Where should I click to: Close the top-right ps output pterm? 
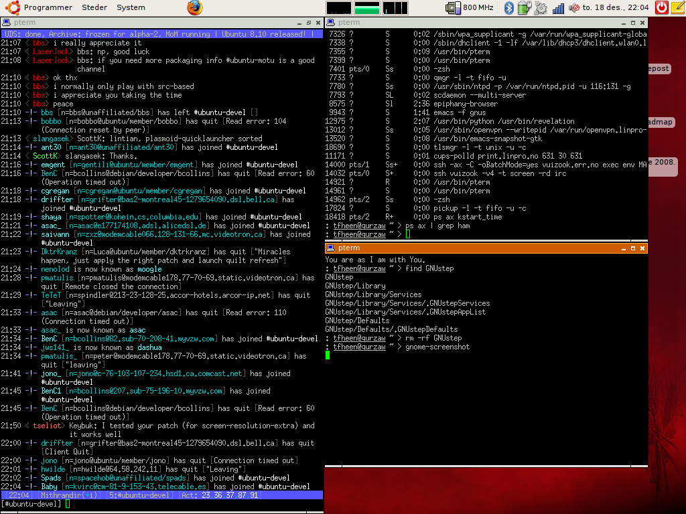pos(642,23)
